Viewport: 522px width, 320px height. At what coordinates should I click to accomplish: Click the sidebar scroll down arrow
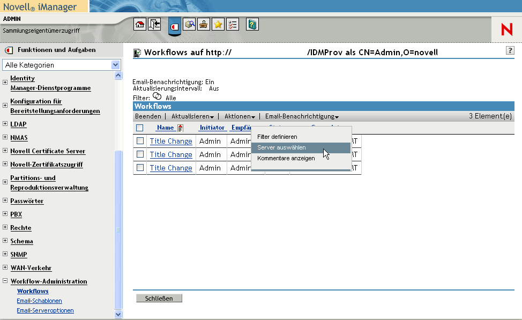(118, 314)
